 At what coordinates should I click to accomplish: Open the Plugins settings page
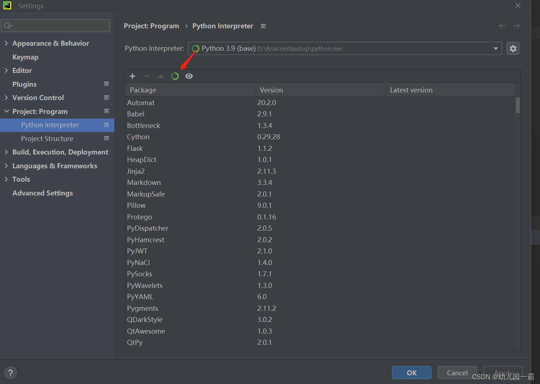coord(24,84)
